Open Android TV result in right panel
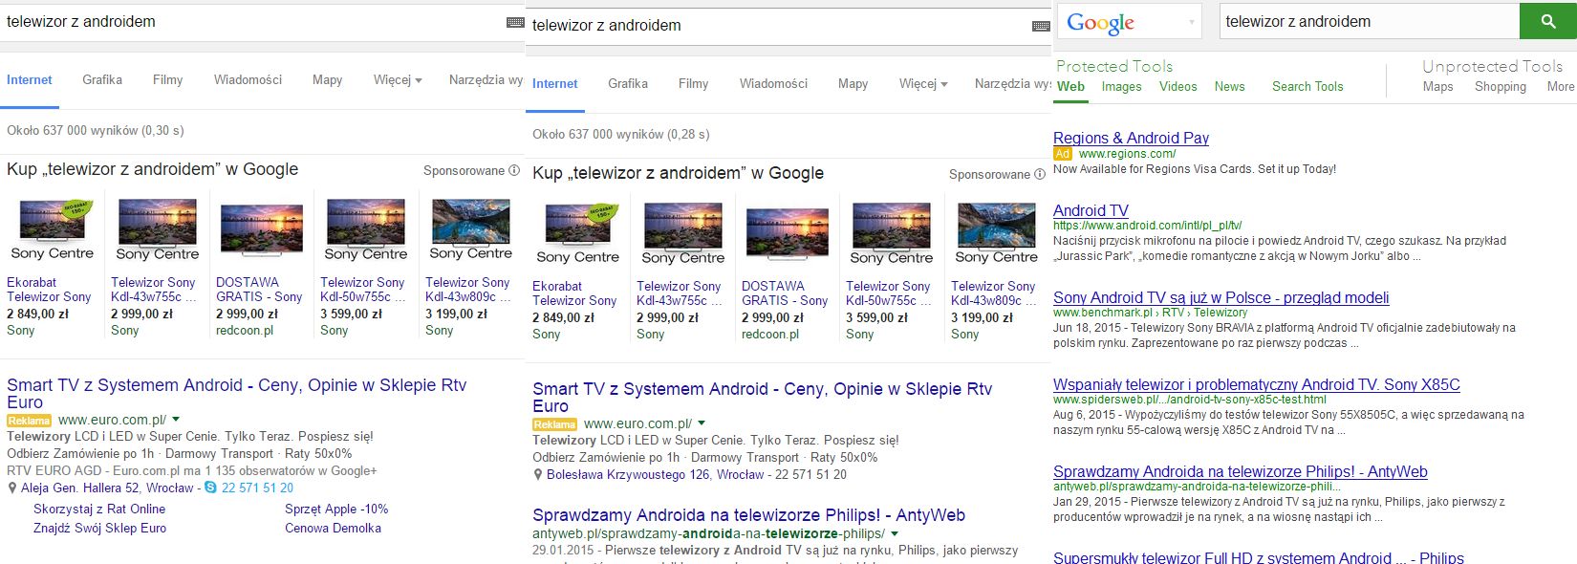The image size is (1577, 564). tap(1091, 210)
